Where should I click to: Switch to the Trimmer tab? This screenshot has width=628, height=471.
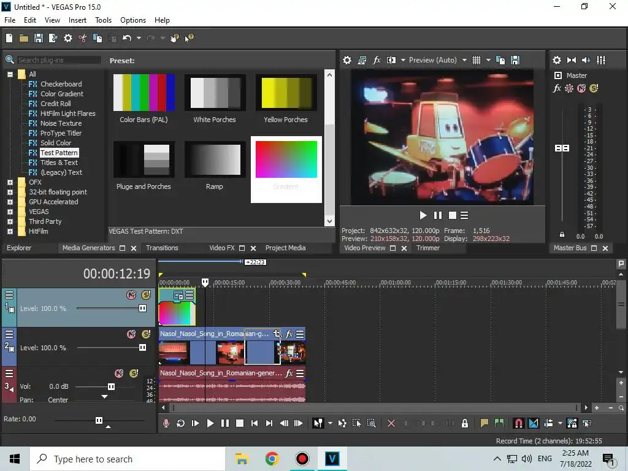point(427,248)
